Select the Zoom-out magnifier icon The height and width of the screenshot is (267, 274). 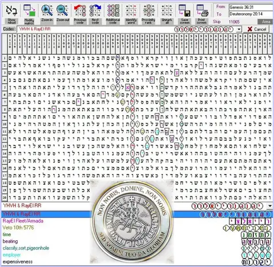[x=62, y=10]
